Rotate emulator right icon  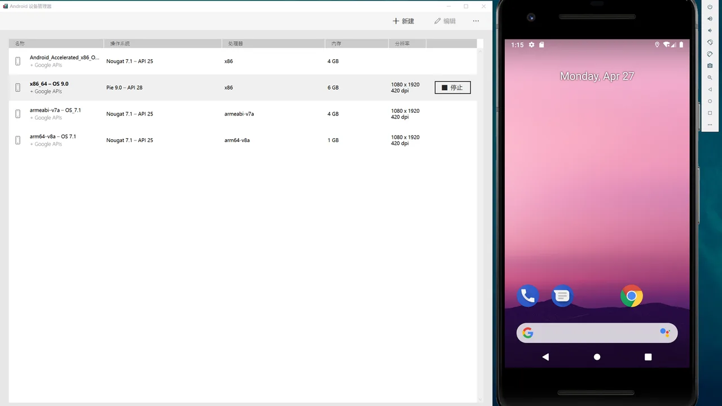click(710, 54)
